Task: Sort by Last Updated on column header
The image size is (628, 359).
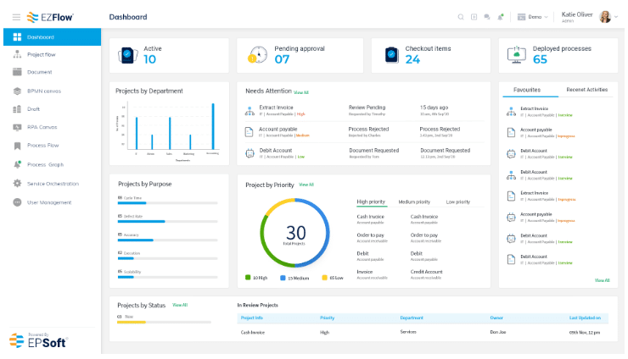Action: [585, 318]
